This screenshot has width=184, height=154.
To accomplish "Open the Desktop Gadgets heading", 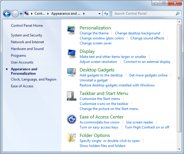I will (97, 70).
